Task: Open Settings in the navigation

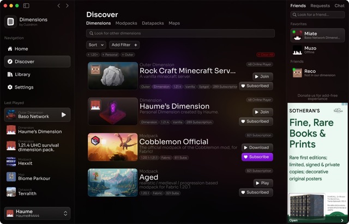Action: pos(38,87)
